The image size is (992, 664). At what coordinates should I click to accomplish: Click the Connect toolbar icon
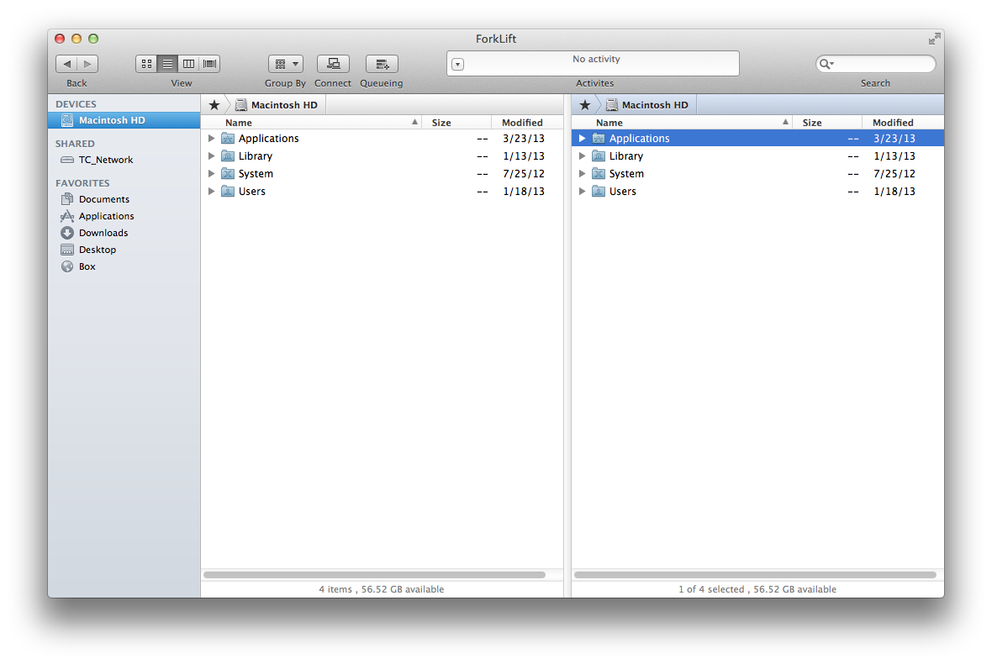333,64
